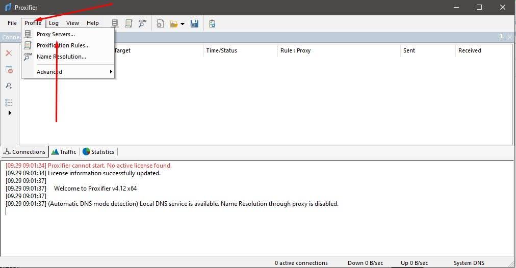Select the 'Welcome to Proxifier v4.12 x64' log line
Viewport: 516px width, 268px height.
coord(71,189)
